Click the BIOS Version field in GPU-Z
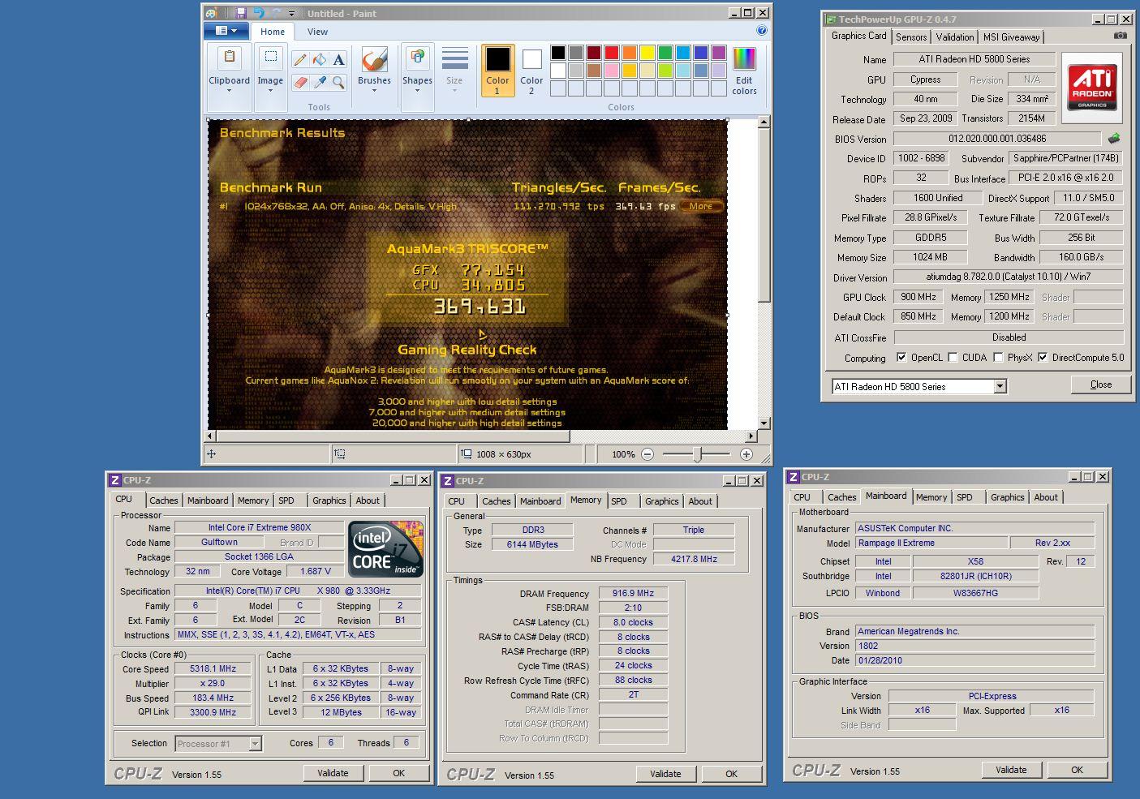Viewport: 1140px width, 799px height. (x=997, y=139)
